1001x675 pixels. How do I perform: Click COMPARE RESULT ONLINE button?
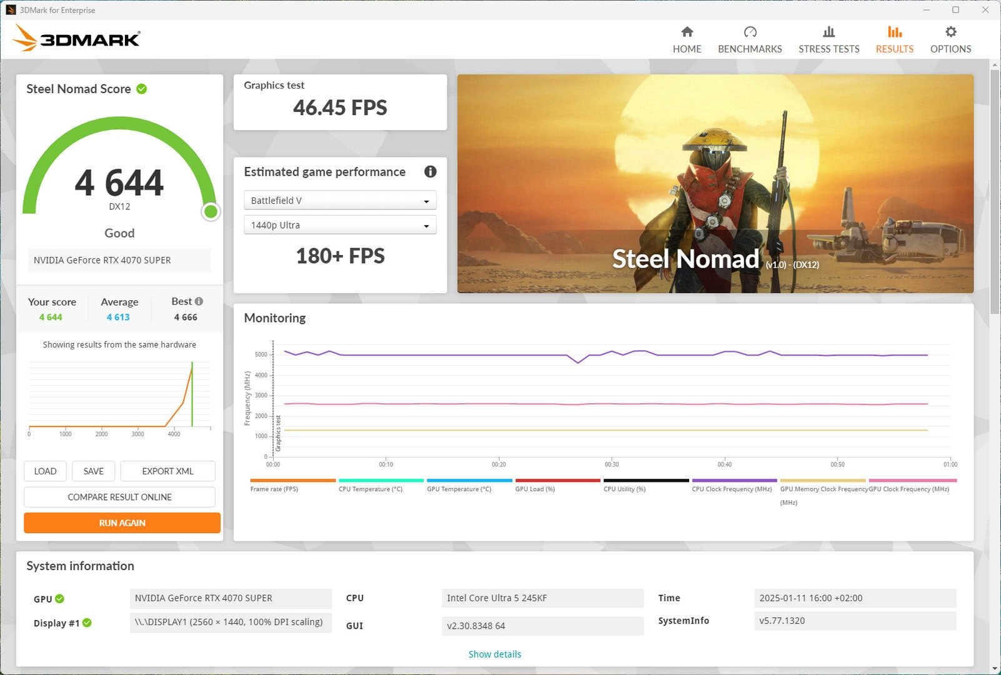click(119, 497)
